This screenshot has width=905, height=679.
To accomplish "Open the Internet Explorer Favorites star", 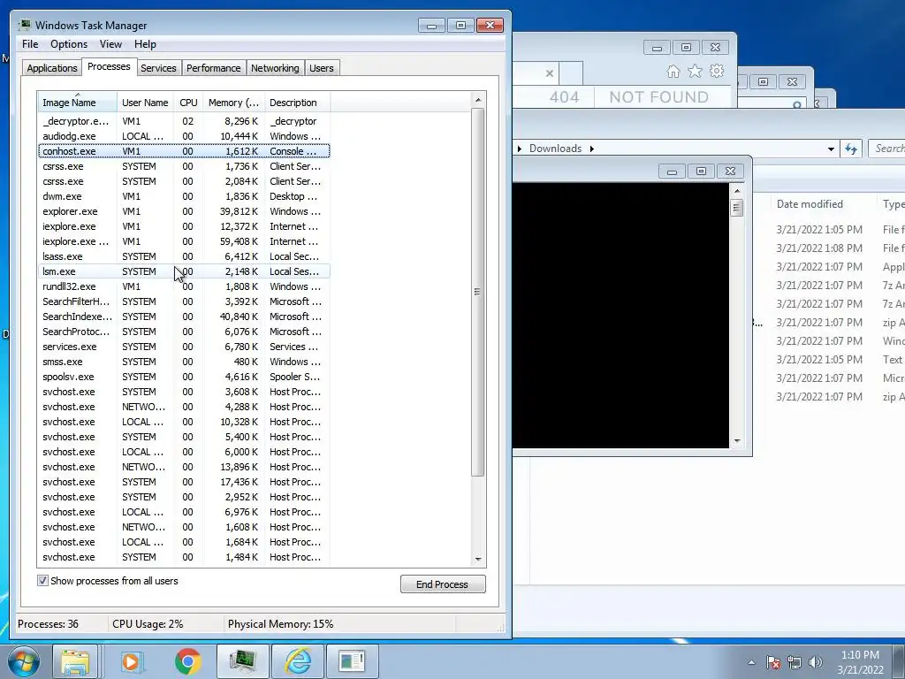I will (695, 71).
